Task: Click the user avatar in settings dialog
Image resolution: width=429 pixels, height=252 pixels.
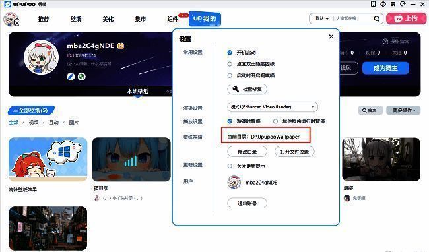Action: point(234,182)
